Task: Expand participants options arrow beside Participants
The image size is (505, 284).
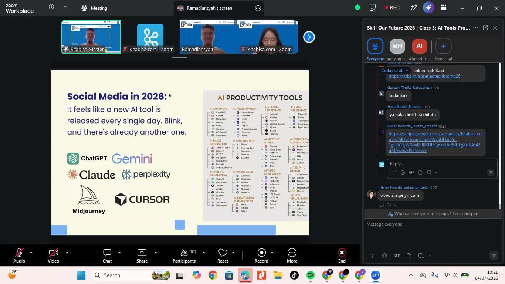Action: [204, 253]
